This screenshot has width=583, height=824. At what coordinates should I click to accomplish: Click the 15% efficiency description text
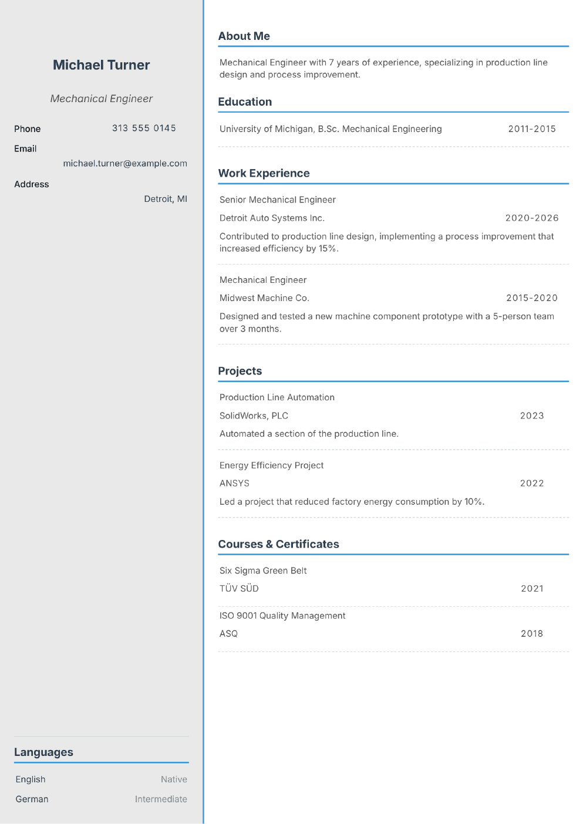point(386,242)
